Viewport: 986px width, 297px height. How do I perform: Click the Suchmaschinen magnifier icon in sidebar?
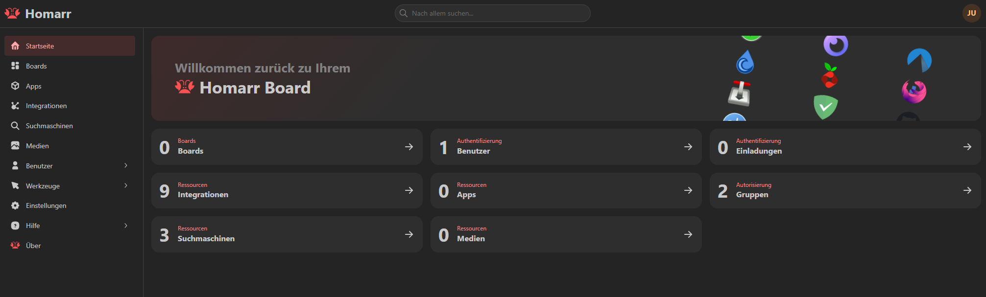[x=15, y=126]
